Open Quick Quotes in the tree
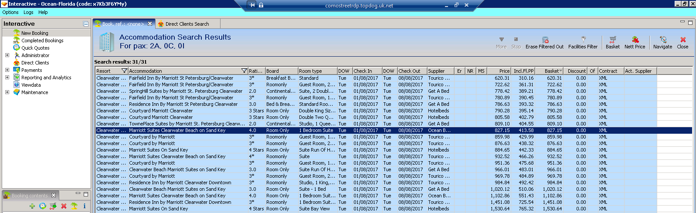Screen dimensions: 696x213 35,48
